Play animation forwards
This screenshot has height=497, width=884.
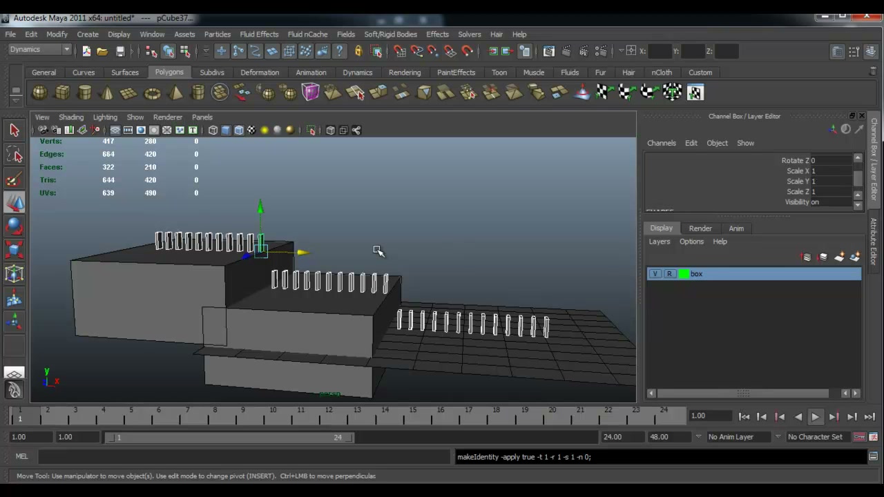click(x=815, y=416)
